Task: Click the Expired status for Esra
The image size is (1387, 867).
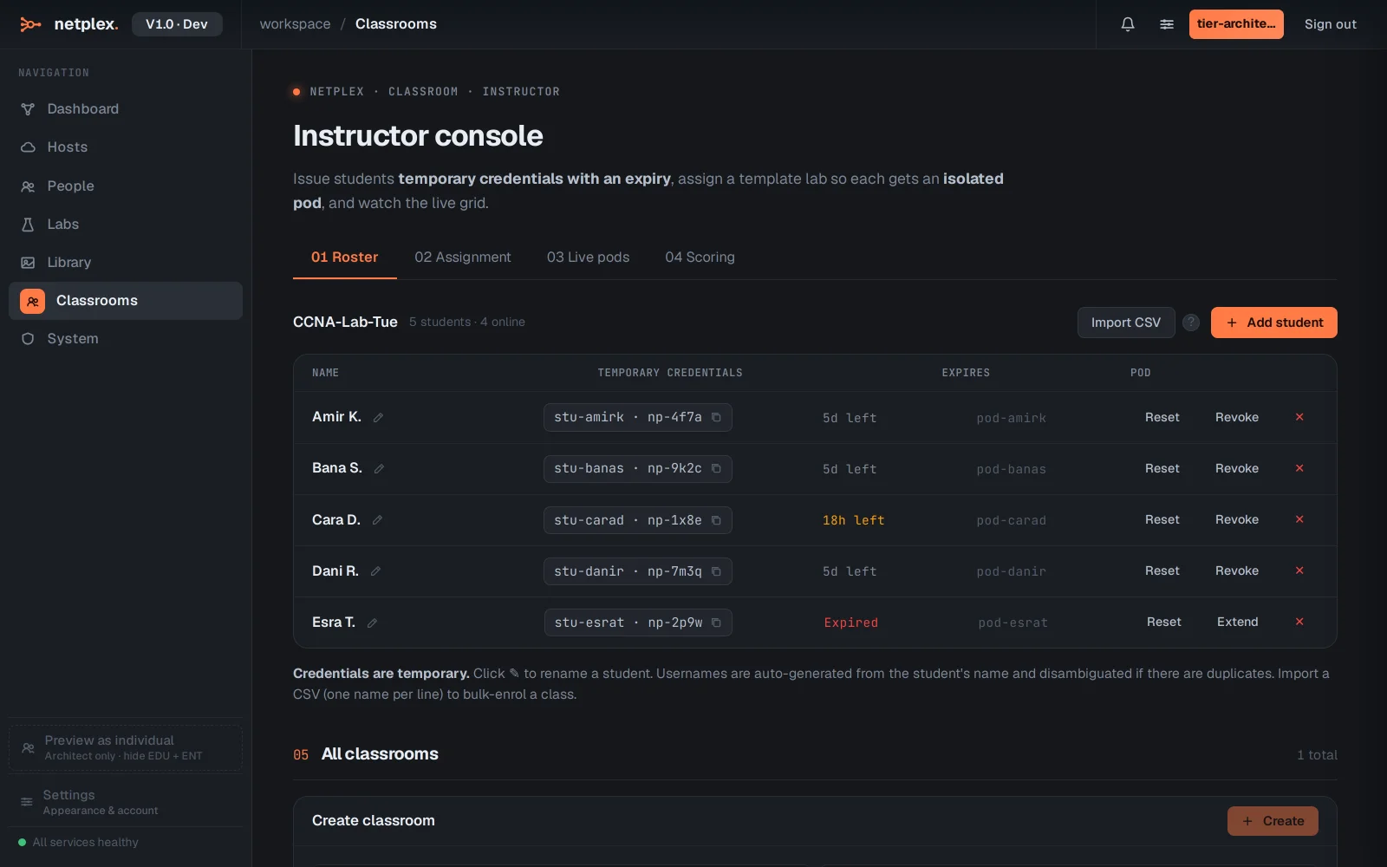Action: [x=850, y=623]
